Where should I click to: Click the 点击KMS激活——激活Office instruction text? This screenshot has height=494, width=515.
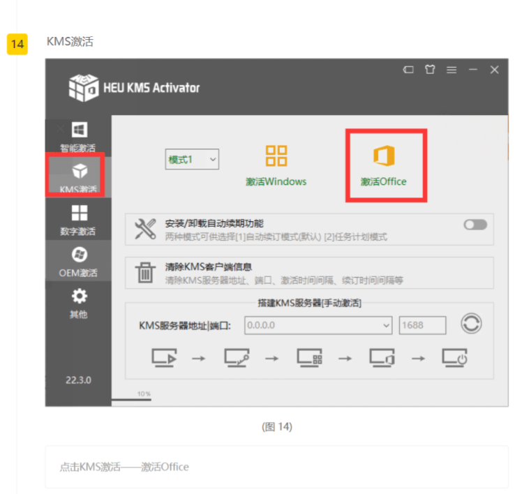[124, 467]
